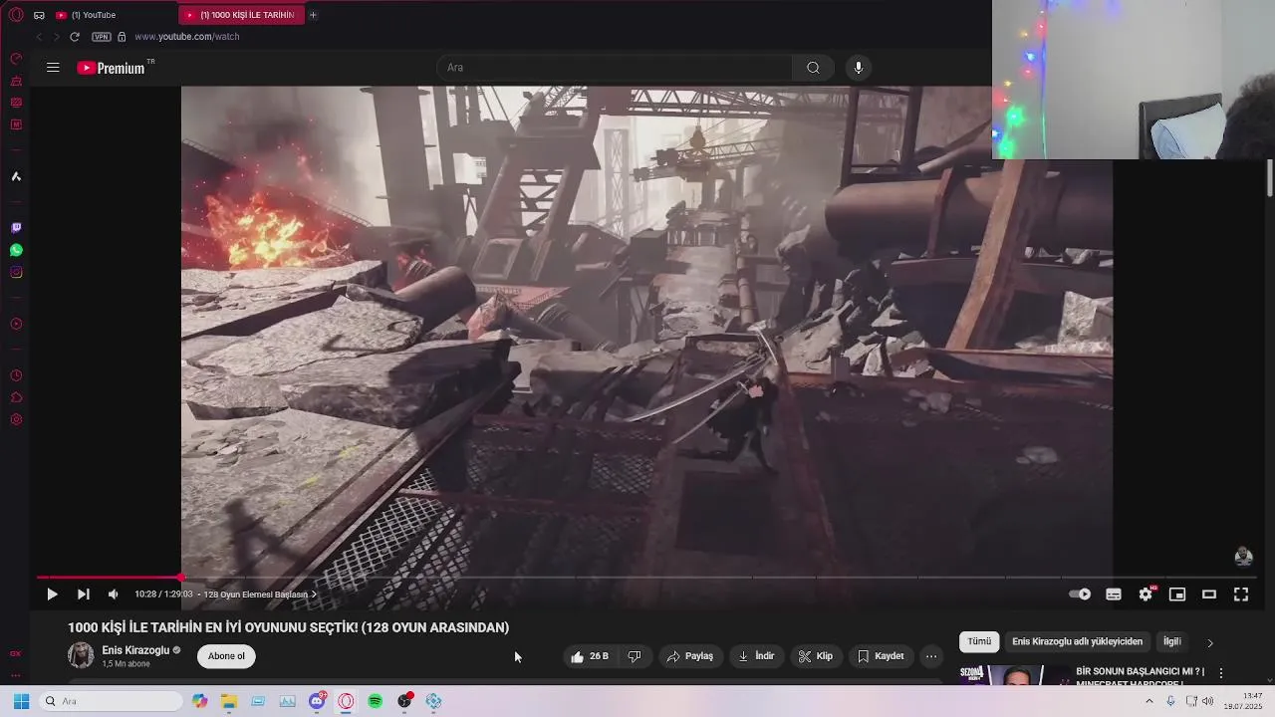Open YouTube hamburger guide menu
Image resolution: width=1275 pixels, height=717 pixels.
click(x=53, y=68)
